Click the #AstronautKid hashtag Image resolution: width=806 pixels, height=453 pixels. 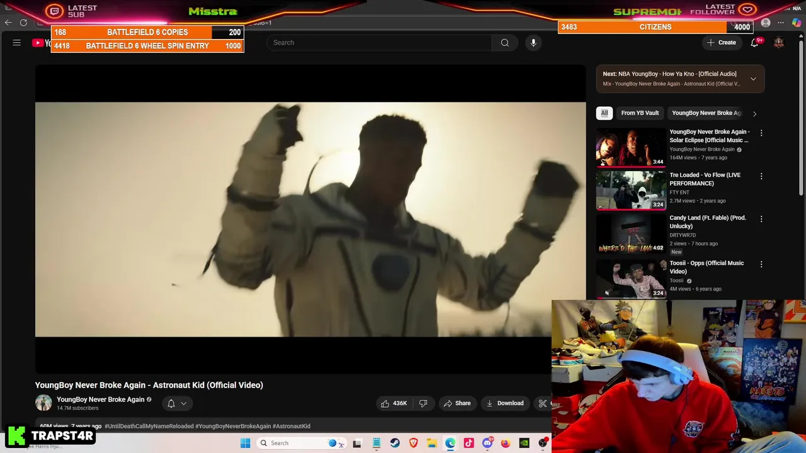pos(292,426)
